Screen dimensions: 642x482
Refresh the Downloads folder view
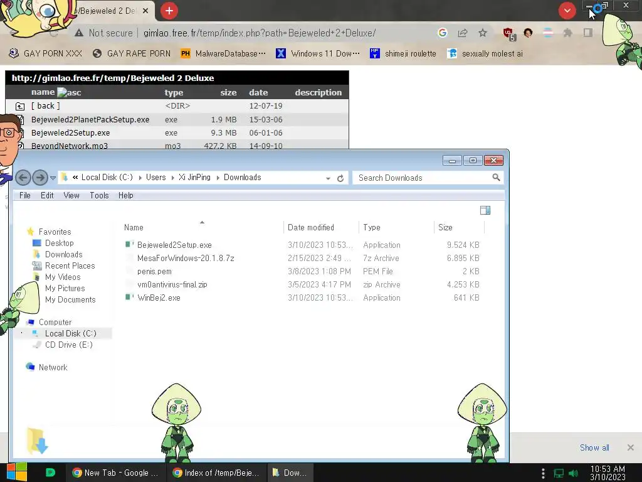coord(340,178)
